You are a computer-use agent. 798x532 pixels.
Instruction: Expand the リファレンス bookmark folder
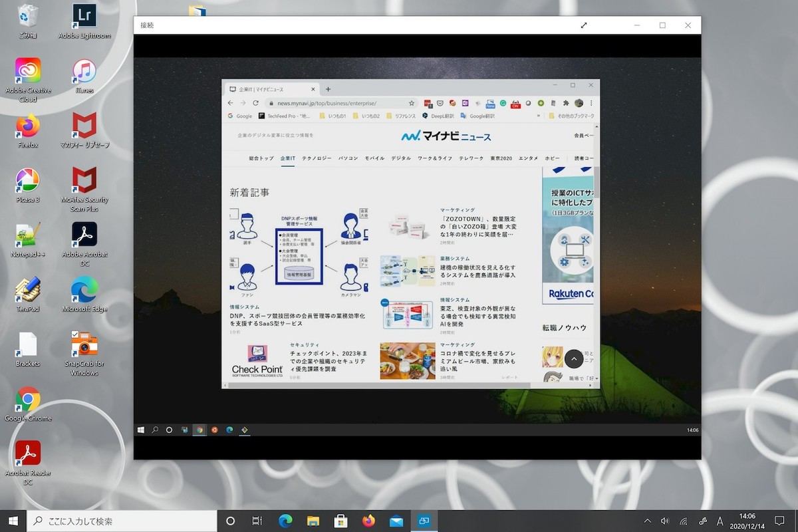tap(400, 116)
